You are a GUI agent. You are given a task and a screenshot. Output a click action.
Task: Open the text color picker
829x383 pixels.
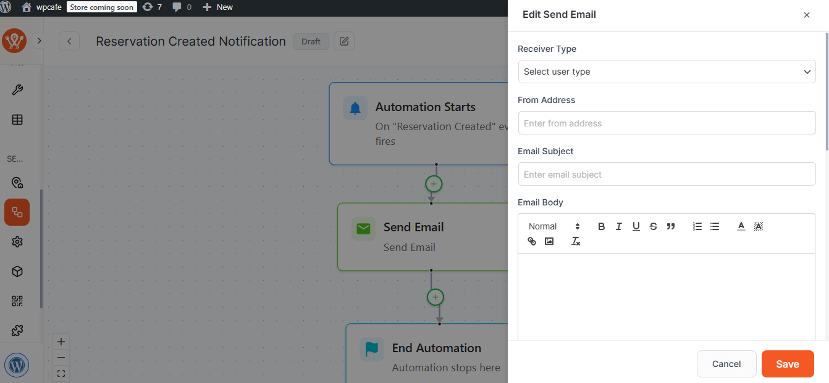pos(741,226)
